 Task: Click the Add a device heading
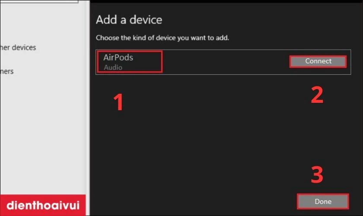[x=129, y=20]
